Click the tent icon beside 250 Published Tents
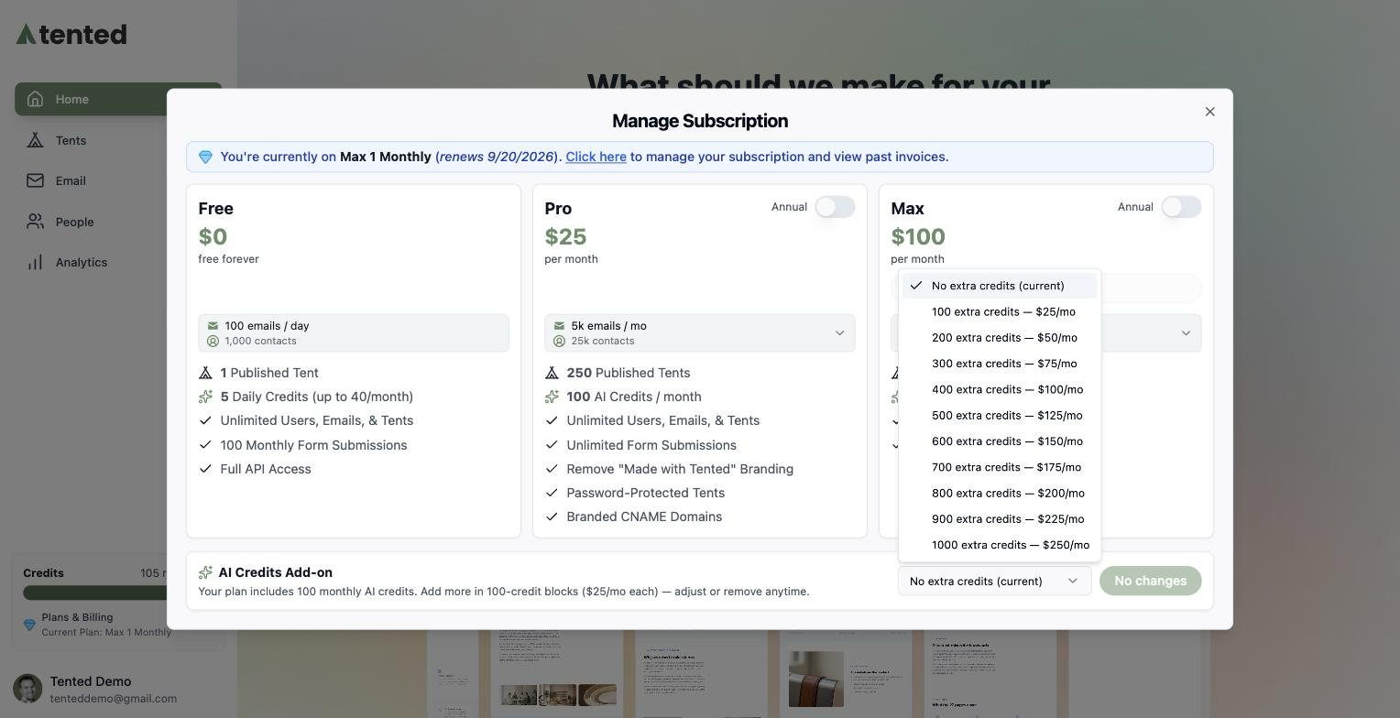Image resolution: width=1400 pixels, height=718 pixels. 552,373
